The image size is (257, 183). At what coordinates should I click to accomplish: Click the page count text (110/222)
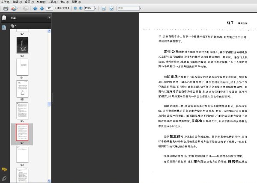tap(62, 8)
